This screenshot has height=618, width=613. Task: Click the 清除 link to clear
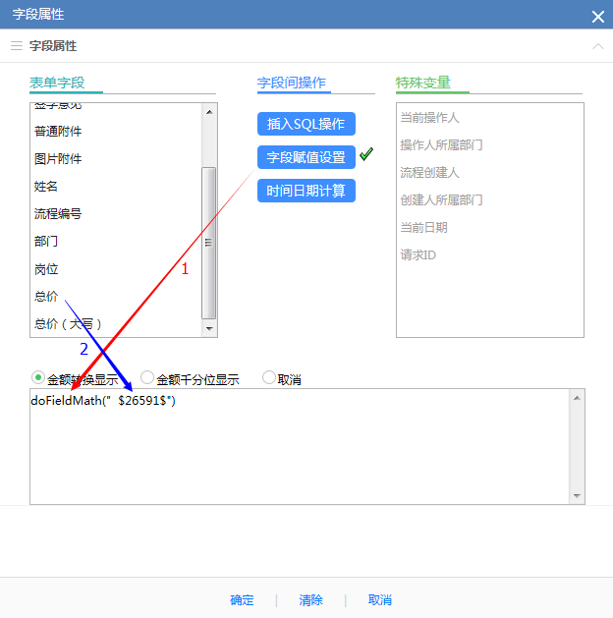pos(310,600)
